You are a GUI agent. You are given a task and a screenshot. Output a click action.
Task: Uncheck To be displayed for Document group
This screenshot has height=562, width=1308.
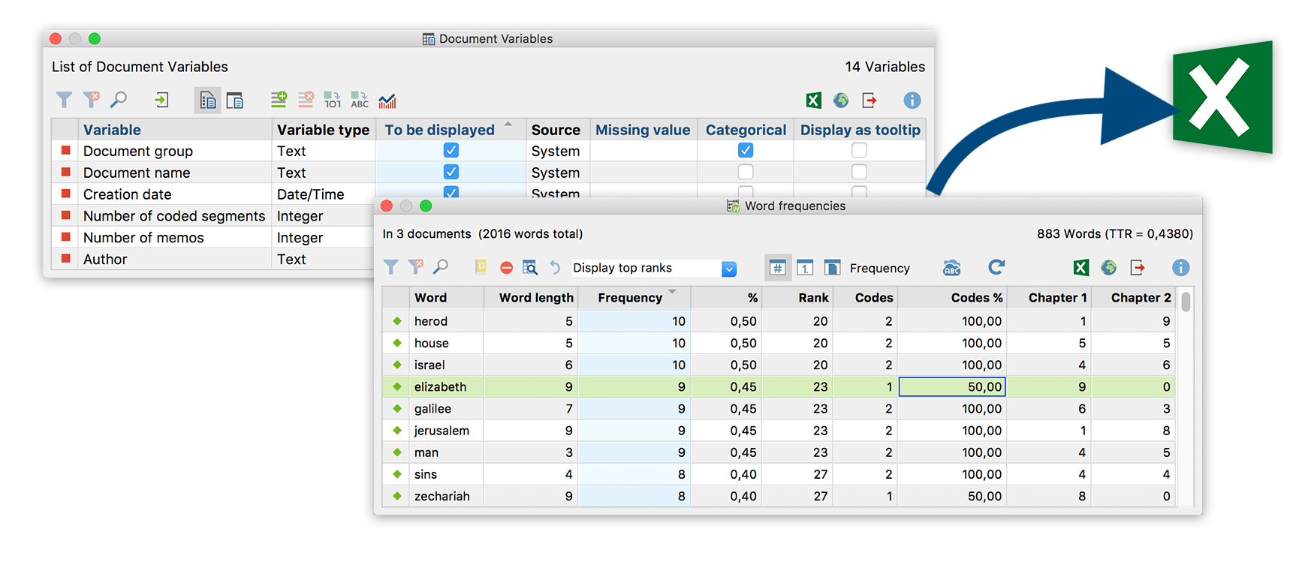tap(451, 150)
